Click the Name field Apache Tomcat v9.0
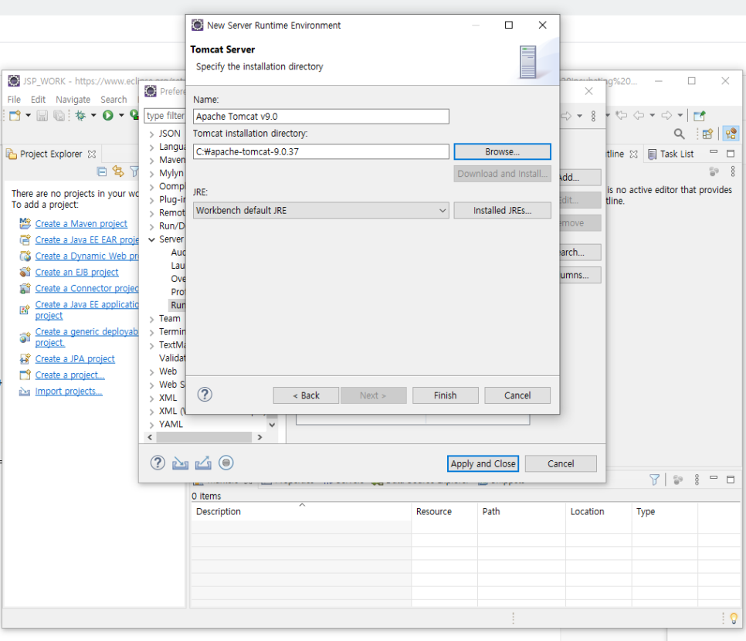Viewport: 746px width, 641px height. click(x=320, y=117)
